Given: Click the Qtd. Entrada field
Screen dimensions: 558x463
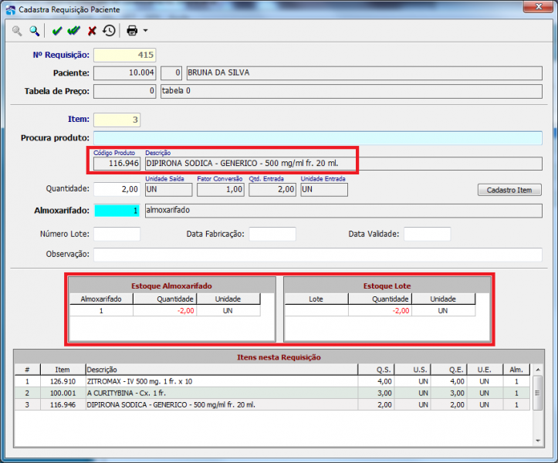Looking at the screenshot, I should pos(272,190).
